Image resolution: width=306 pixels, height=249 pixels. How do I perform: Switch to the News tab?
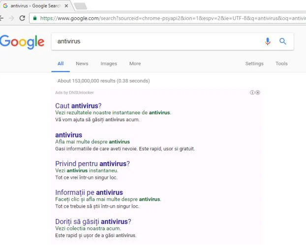[82, 64]
